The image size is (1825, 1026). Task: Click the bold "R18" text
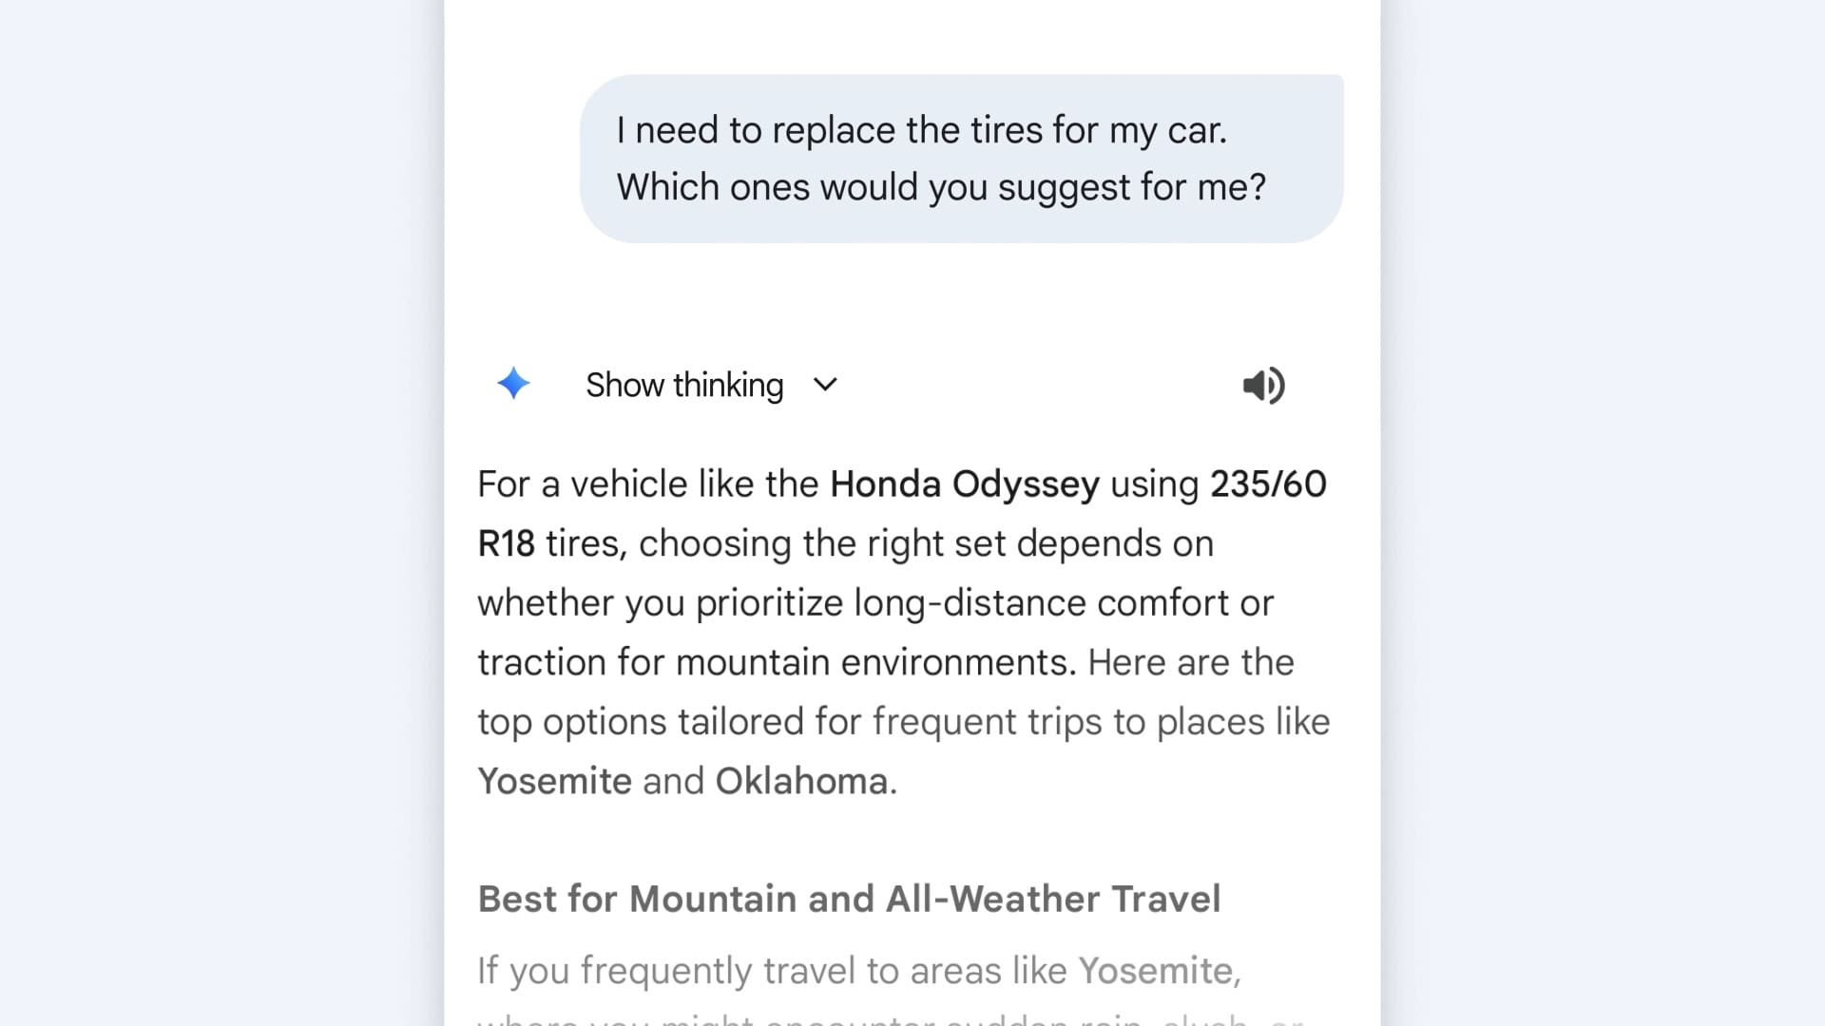click(x=506, y=543)
